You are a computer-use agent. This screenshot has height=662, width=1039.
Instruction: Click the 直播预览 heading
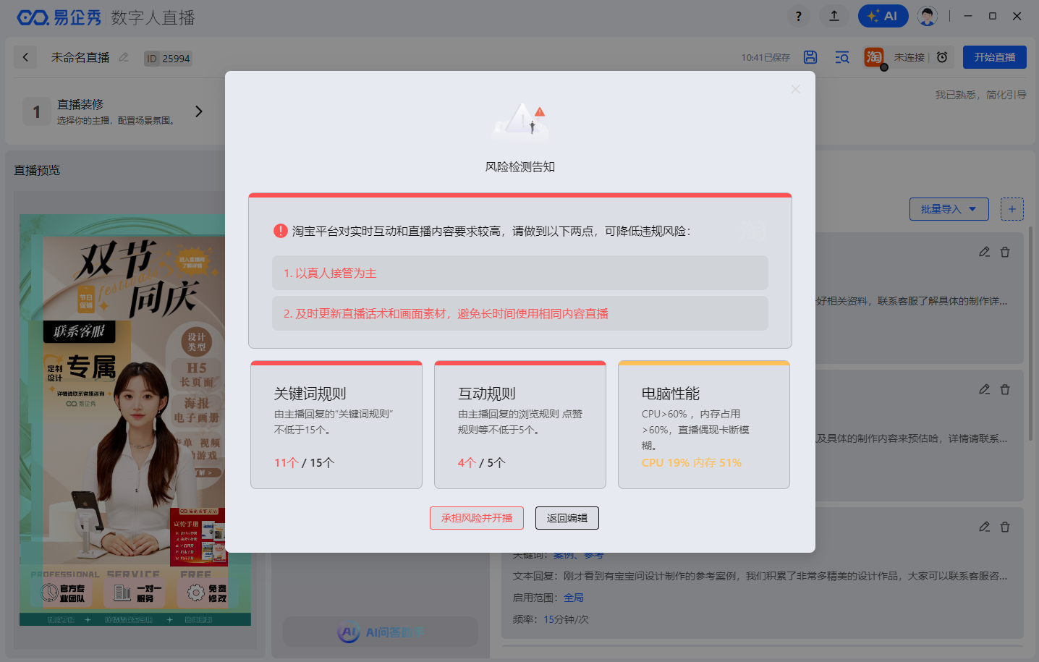pyautogui.click(x=37, y=170)
